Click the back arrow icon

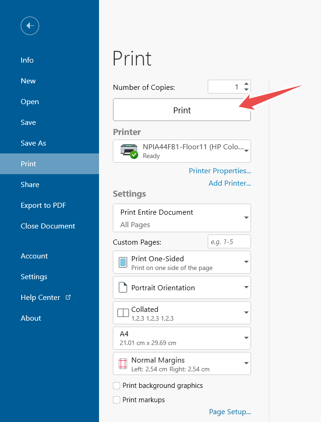point(30,26)
